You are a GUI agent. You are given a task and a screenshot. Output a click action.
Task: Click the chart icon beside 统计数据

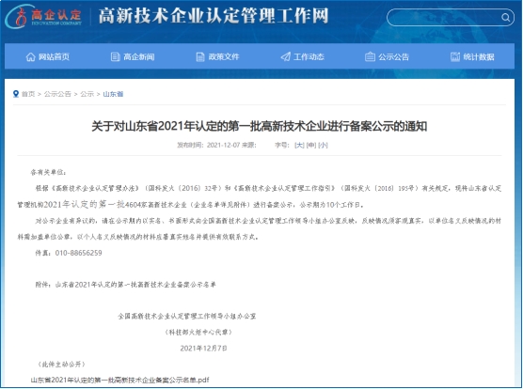(455, 57)
